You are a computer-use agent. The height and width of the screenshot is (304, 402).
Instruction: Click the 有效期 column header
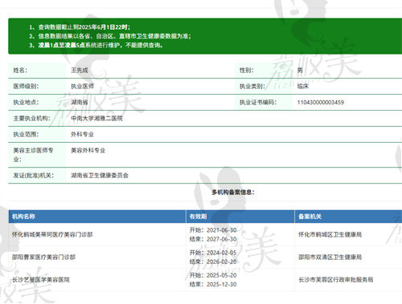pyautogui.click(x=198, y=217)
